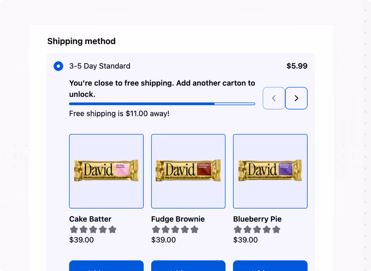Screen dimensions: 371x271
Task: Open the Blueberry Pie product image
Action: click(270, 171)
